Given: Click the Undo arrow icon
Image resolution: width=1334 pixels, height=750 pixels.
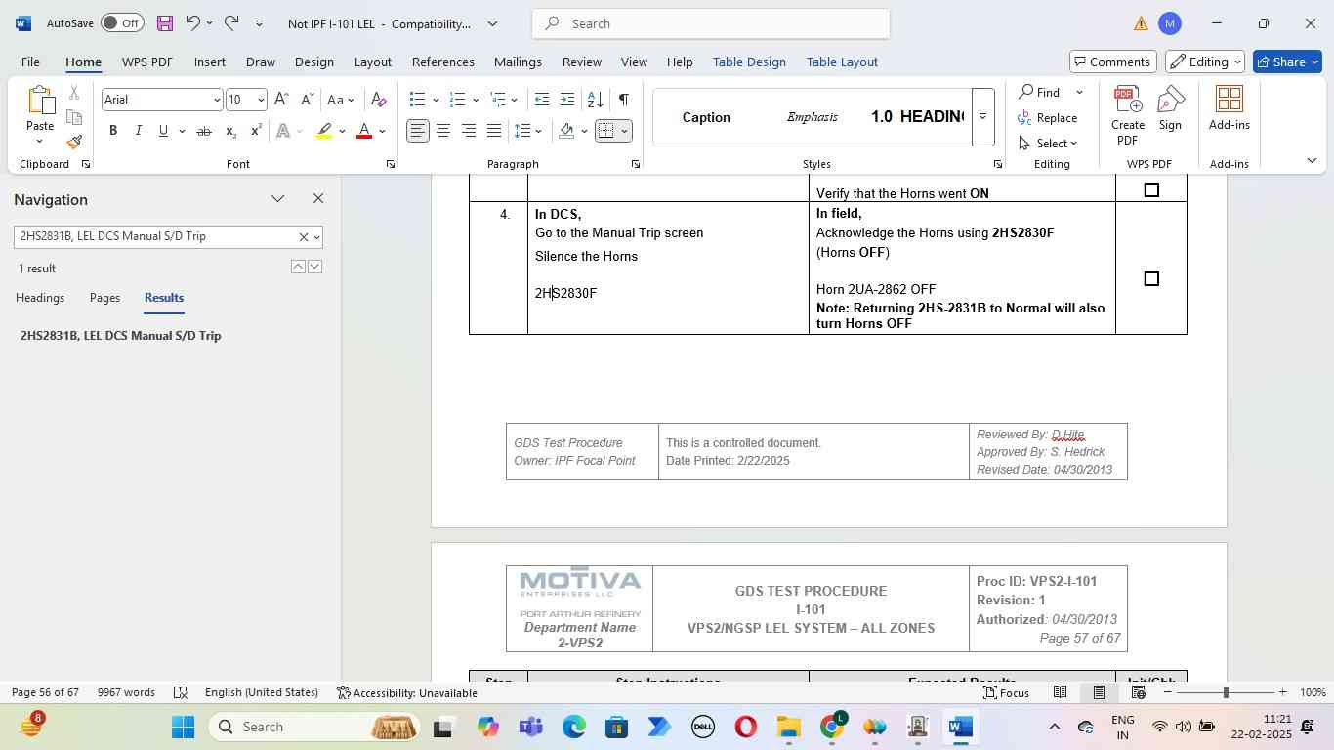Looking at the screenshot, I should click(x=192, y=23).
